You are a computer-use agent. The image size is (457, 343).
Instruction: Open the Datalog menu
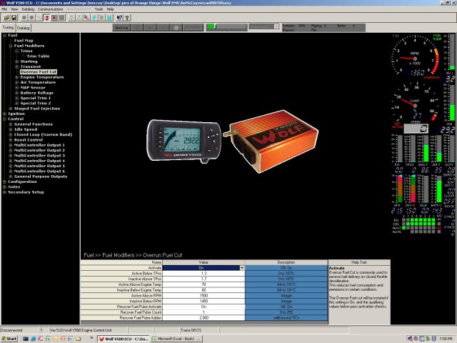click(27, 9)
